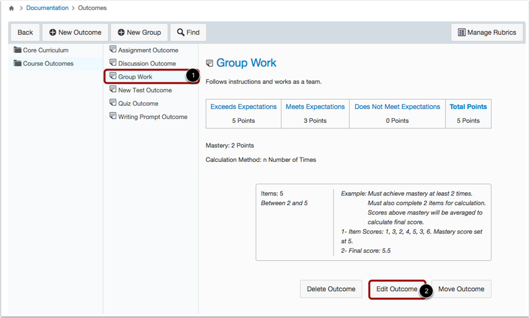The width and height of the screenshot is (530, 318).
Task: Click the Group Work list icon
Action: click(x=113, y=76)
